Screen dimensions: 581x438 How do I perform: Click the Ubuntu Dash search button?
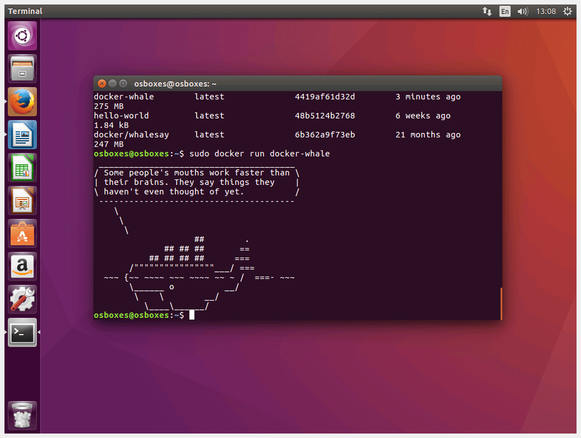(22, 35)
